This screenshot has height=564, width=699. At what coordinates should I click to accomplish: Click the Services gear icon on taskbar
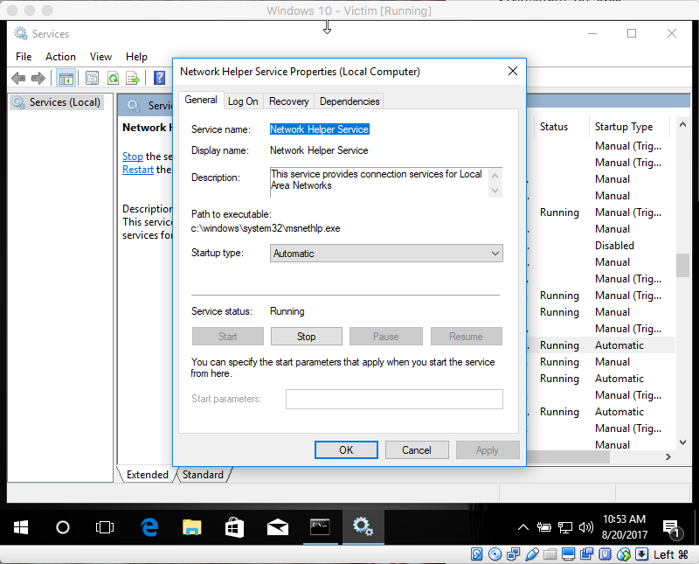(x=363, y=527)
